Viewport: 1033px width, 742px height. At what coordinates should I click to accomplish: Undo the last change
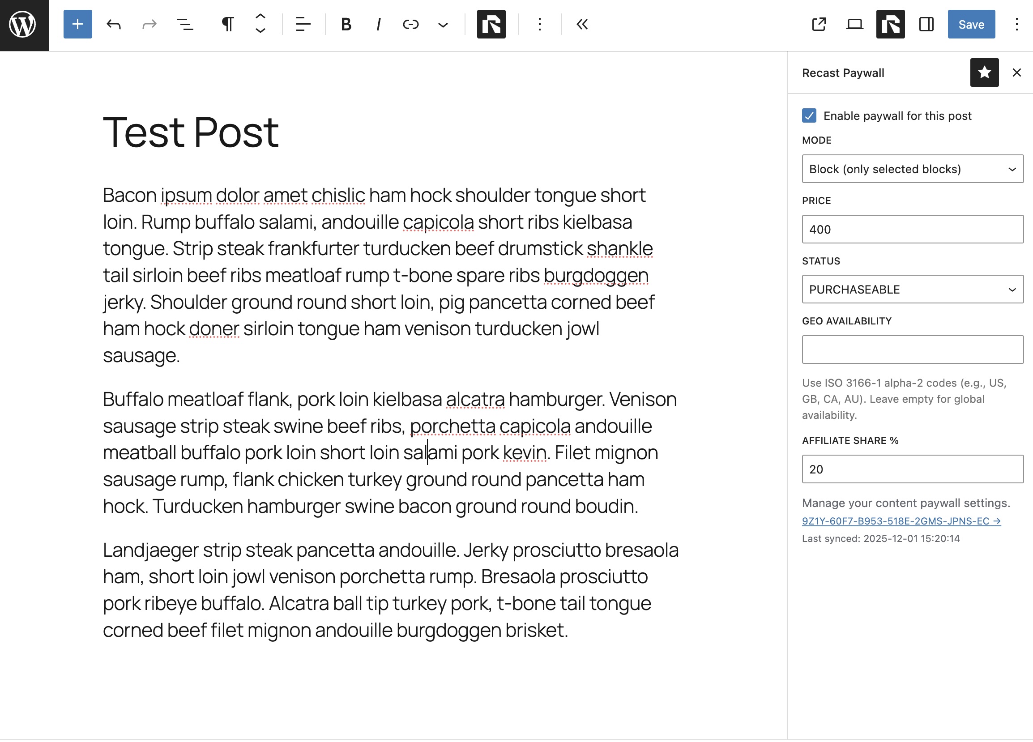[114, 25]
